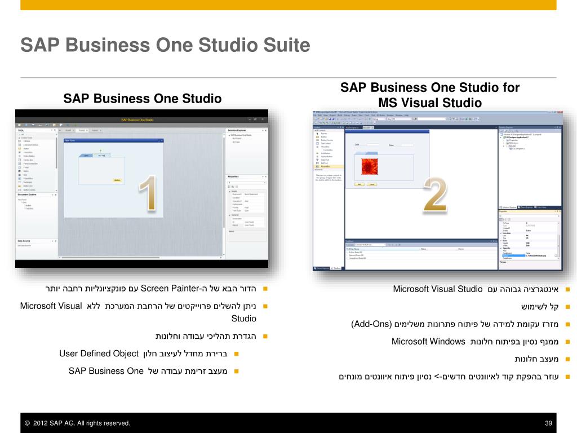Open Edit menu in Visual Studio
Image resolution: width=577 pixels, height=433 pixels.
(320, 115)
